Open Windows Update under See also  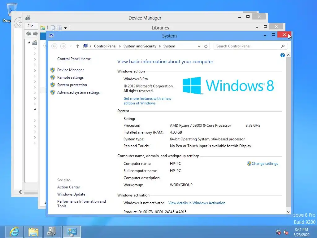(x=71, y=194)
